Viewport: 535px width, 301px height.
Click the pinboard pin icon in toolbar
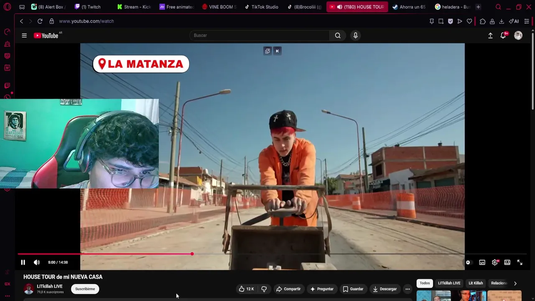pos(432,21)
